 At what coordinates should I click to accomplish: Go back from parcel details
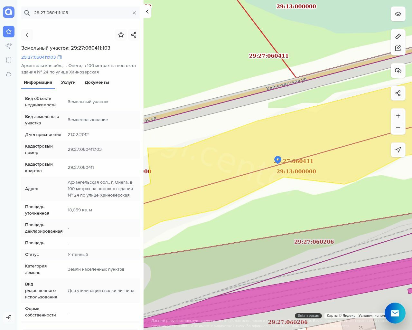[27, 35]
